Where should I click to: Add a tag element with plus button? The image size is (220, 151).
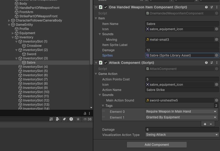[205, 124]
